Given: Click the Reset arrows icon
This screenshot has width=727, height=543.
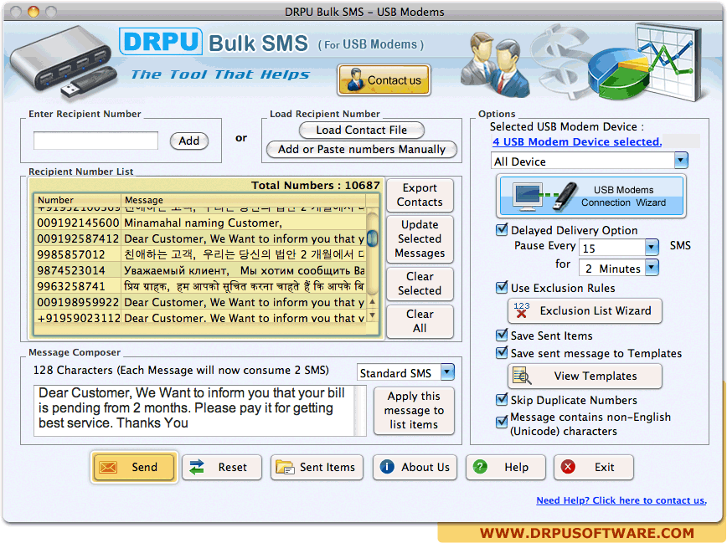Looking at the screenshot, I should tap(197, 467).
